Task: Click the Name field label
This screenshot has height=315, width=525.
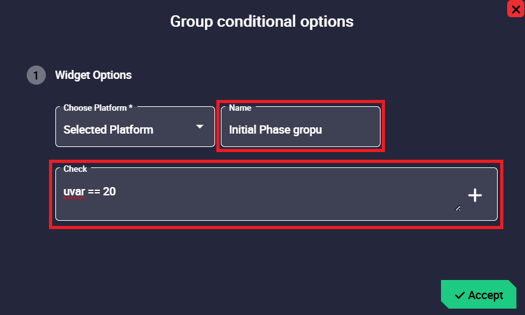Action: click(x=240, y=108)
